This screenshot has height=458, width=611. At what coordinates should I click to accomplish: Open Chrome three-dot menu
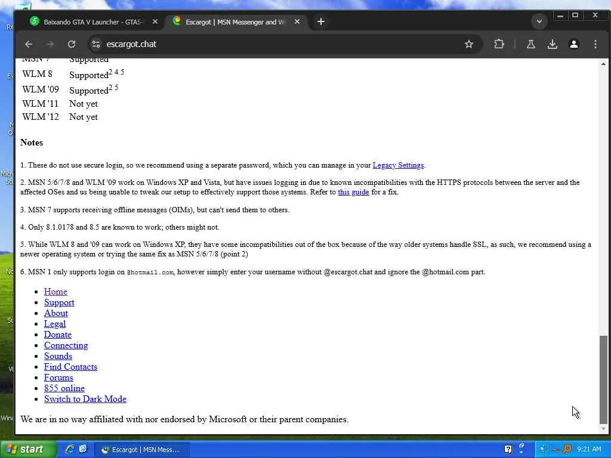point(595,44)
